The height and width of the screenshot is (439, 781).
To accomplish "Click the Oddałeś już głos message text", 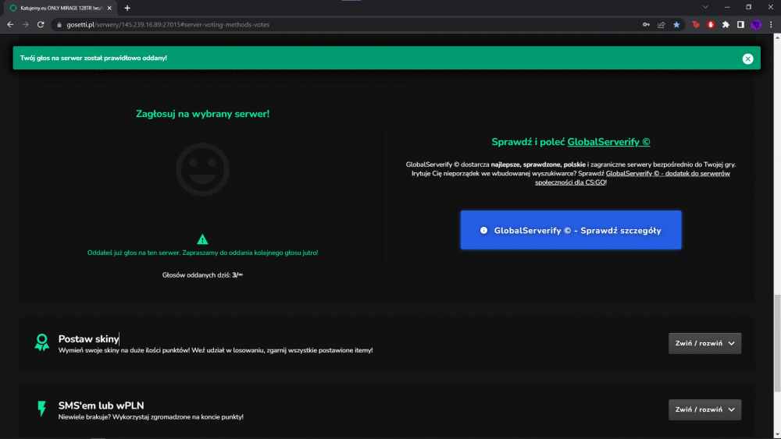I will coord(203,253).
